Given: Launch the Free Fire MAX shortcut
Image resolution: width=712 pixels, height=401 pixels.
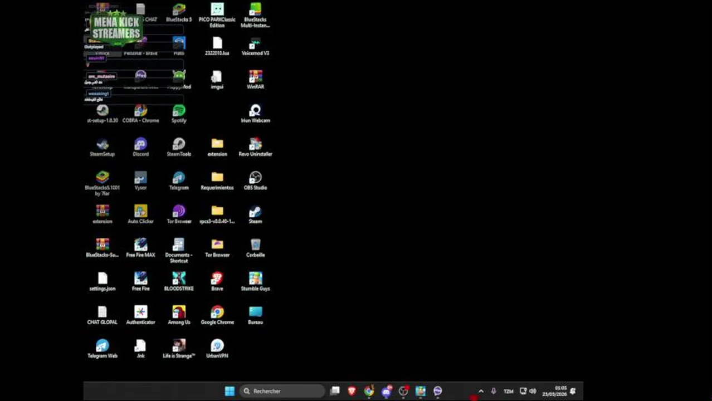Looking at the screenshot, I should [140, 248].
